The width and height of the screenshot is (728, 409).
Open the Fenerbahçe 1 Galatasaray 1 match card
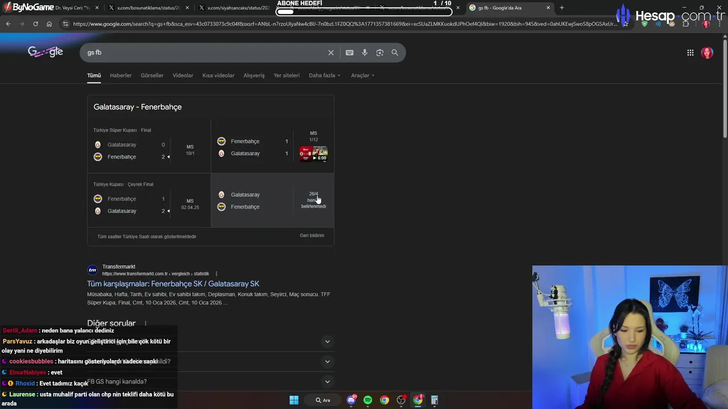(x=272, y=146)
